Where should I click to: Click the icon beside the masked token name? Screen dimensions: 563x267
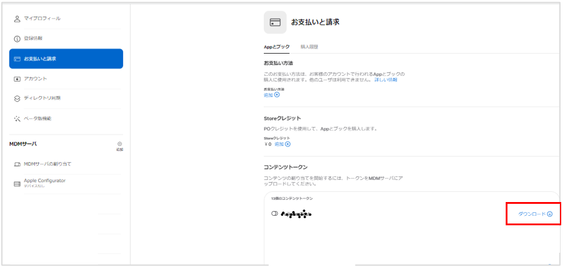pos(275,214)
